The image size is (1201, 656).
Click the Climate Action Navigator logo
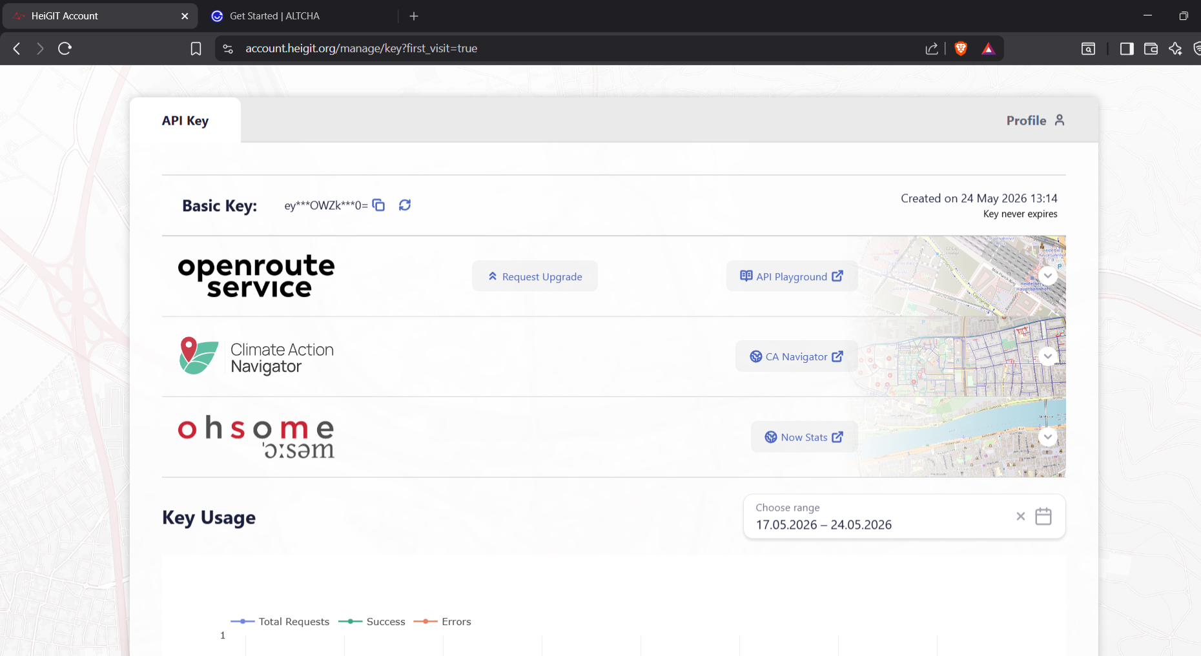[256, 356]
